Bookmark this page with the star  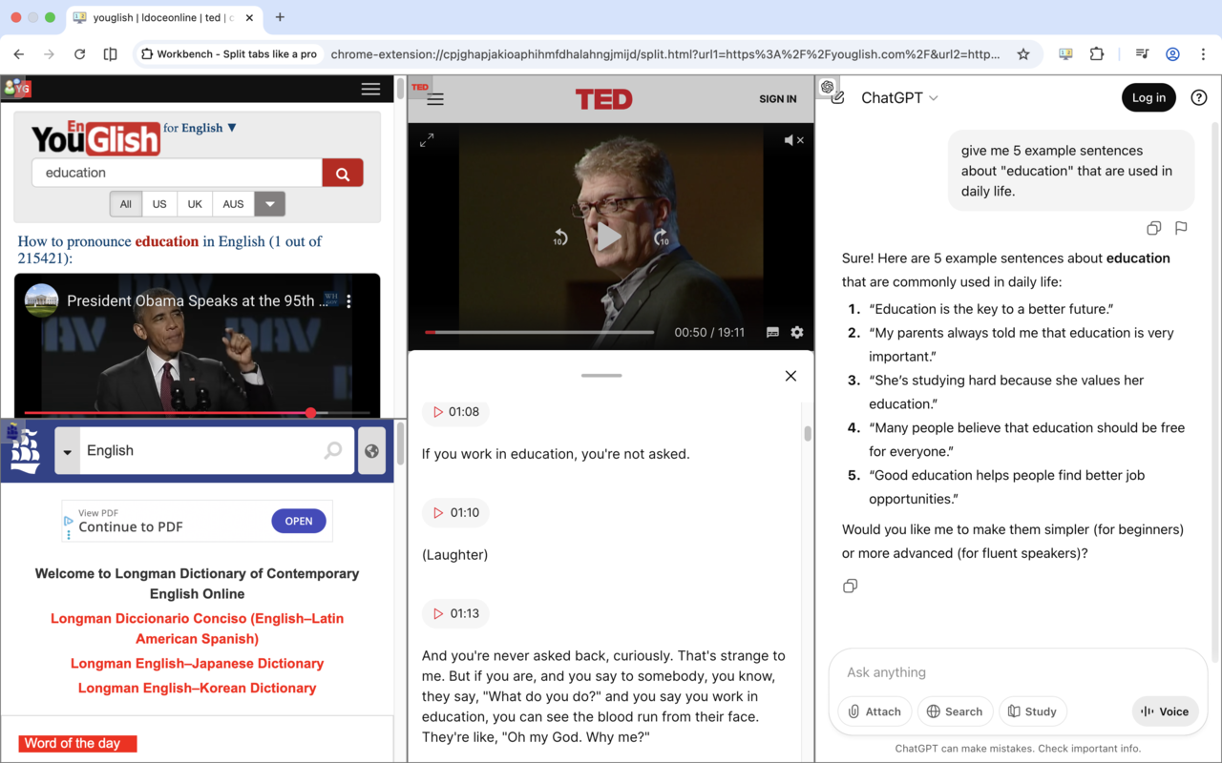(1023, 54)
